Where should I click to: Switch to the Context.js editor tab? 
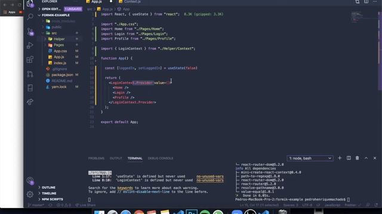coord(132,2)
